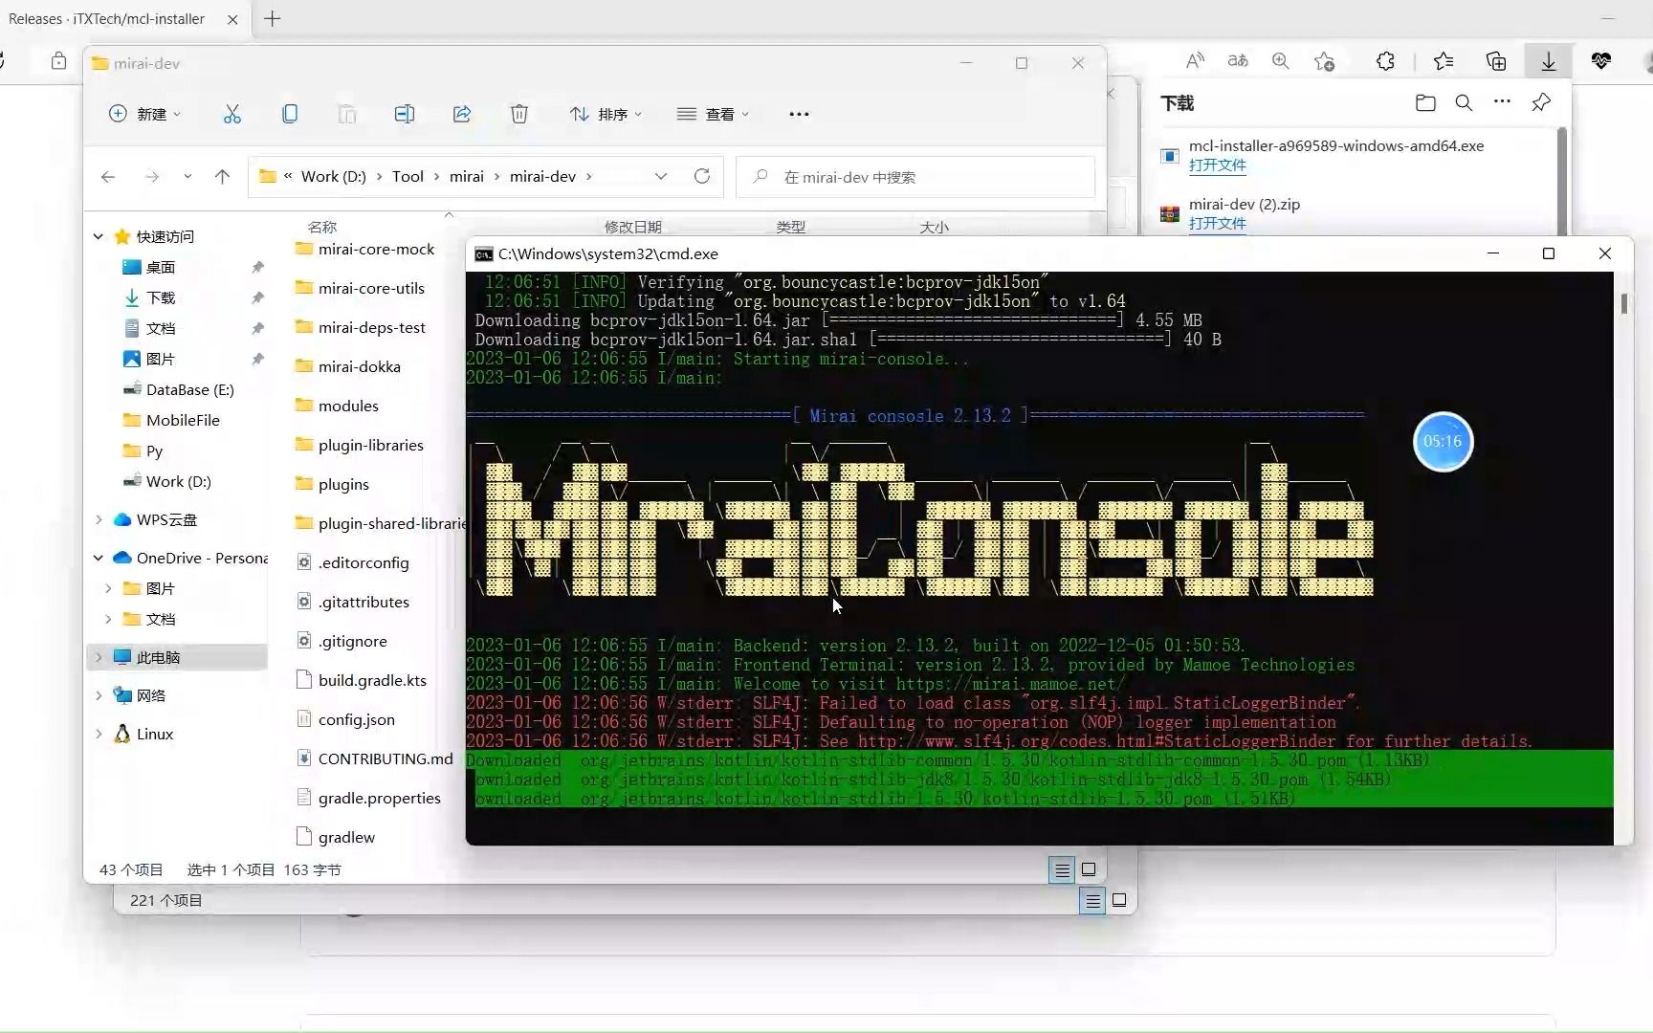Click the downloads panel scrollbar

click(x=1563, y=180)
